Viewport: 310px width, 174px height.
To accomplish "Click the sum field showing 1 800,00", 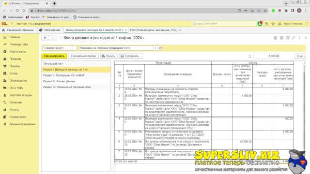I will coord(266,56).
